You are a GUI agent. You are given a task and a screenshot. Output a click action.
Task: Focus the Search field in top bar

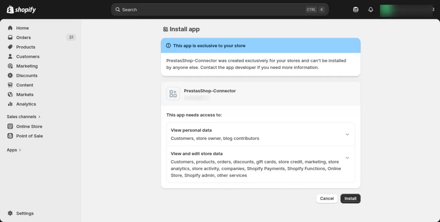coord(216,10)
